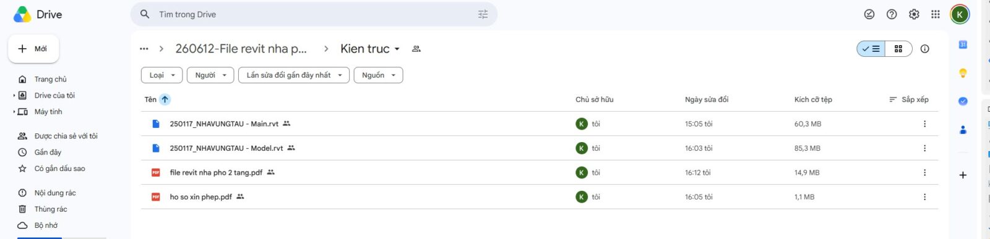Click the Mới new button

(33, 49)
